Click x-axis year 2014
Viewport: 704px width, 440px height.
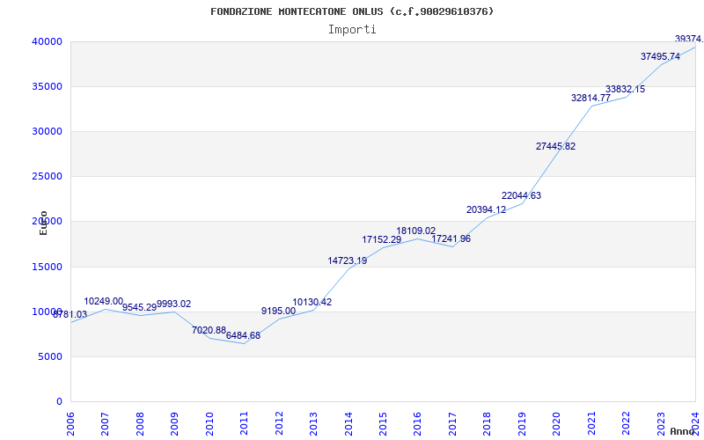coord(348,423)
